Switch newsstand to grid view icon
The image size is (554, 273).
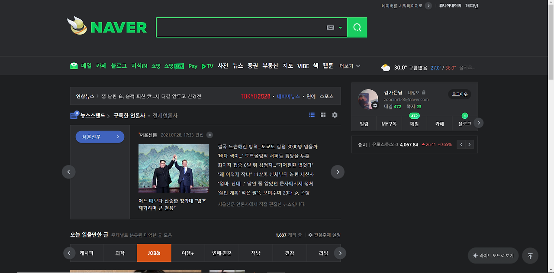coord(323,115)
